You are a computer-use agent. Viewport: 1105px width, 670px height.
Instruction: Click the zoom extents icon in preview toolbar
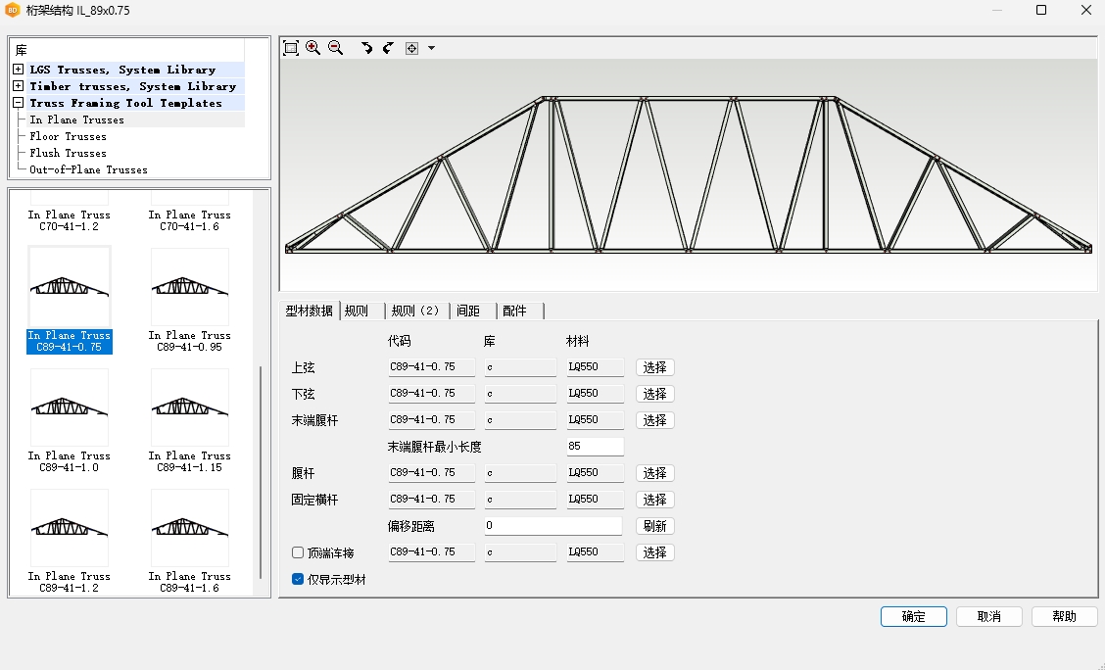point(290,48)
